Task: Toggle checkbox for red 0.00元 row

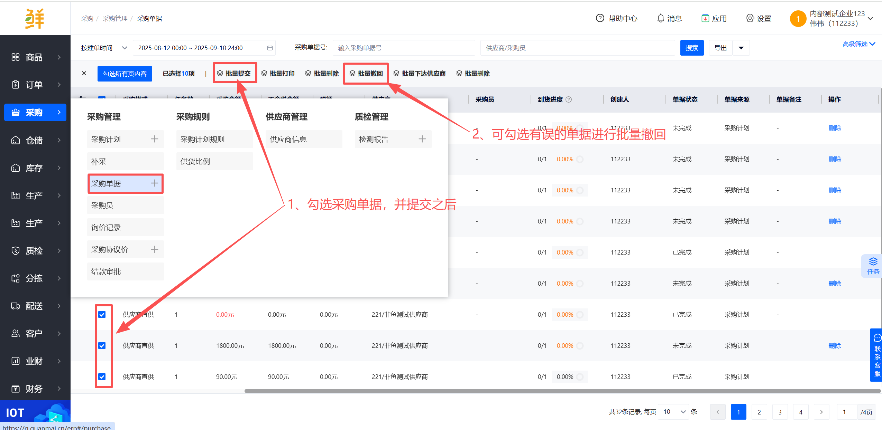Action: point(102,314)
